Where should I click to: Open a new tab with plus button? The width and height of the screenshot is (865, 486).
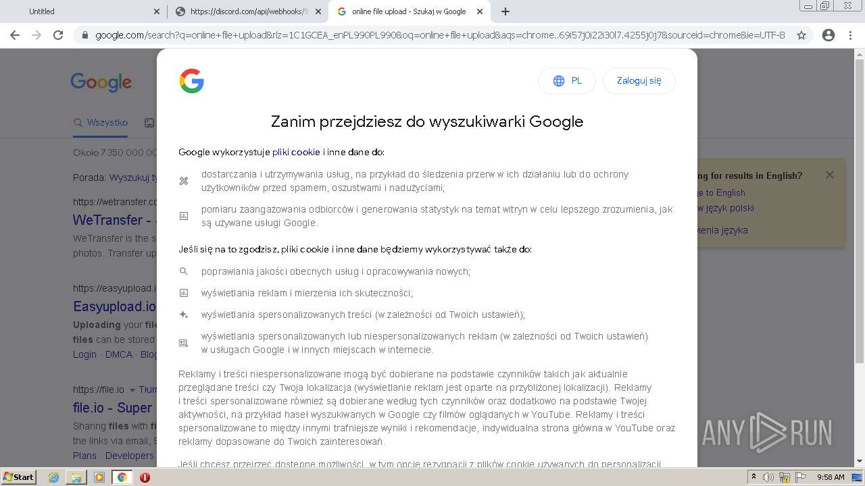point(505,11)
